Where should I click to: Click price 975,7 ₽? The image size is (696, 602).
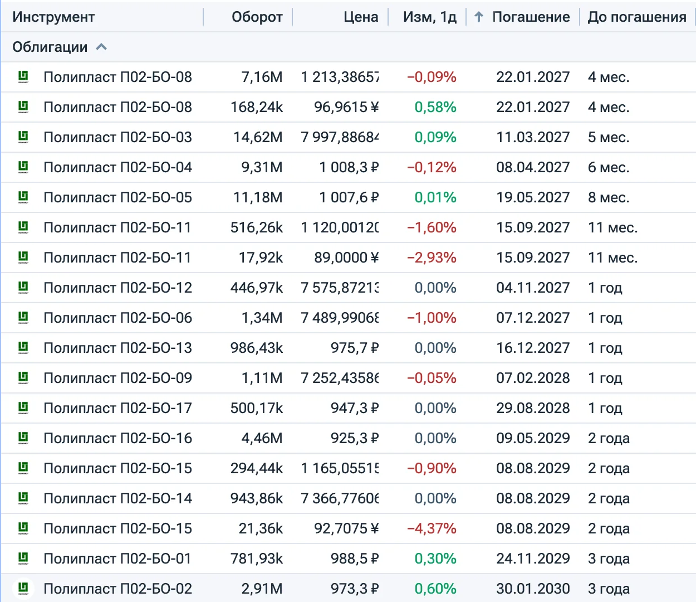[x=355, y=348]
